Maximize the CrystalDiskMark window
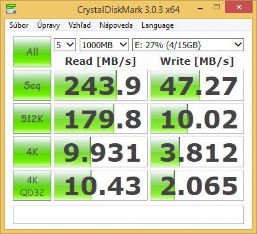Screen dimensions: 257x234 click(x=217, y=7)
